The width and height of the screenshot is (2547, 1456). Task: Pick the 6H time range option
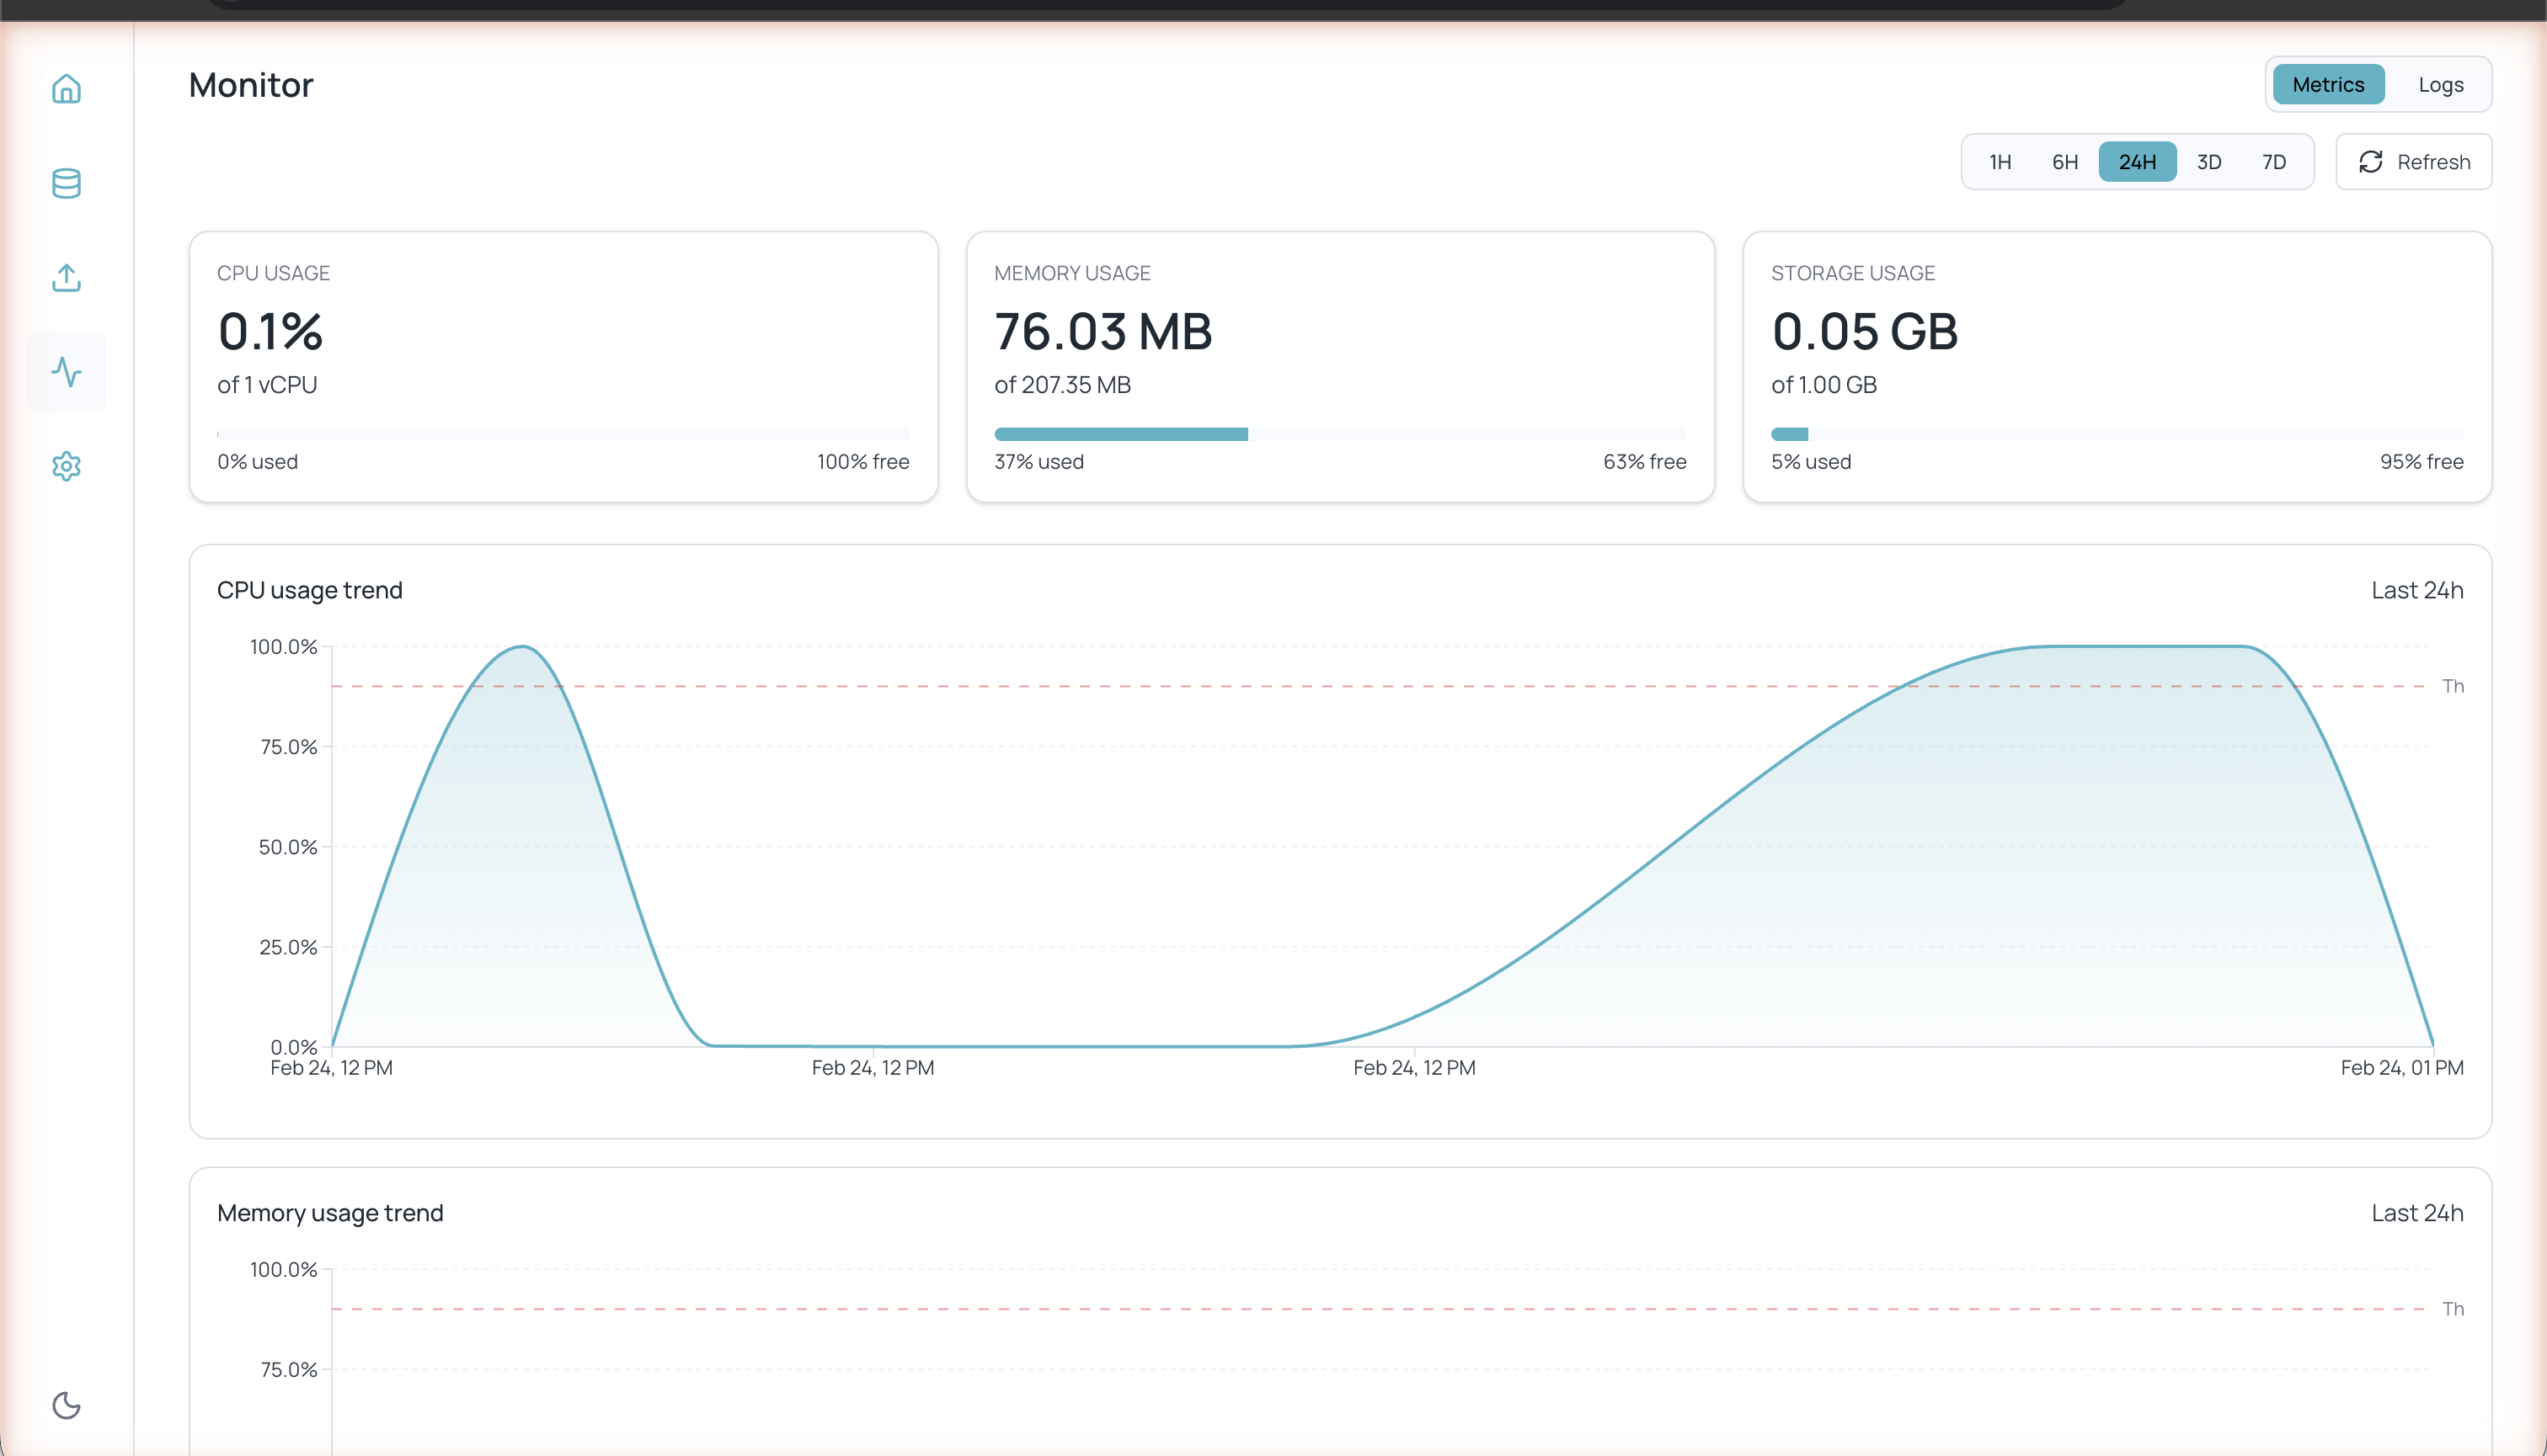coord(2064,161)
